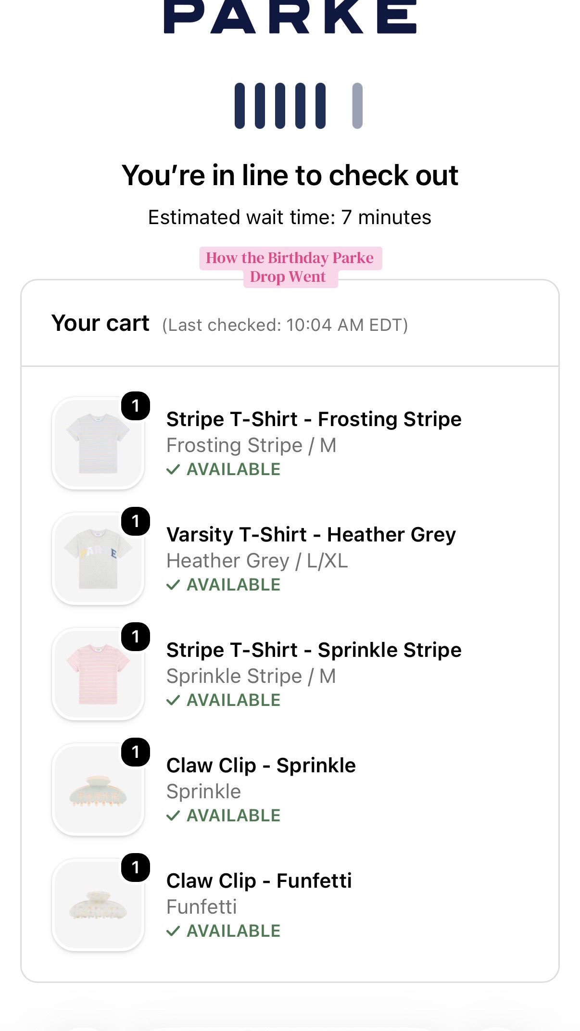Select the 'Varsity T-Shirt - Heather Grey' title
The image size is (580, 1031).
click(x=311, y=535)
